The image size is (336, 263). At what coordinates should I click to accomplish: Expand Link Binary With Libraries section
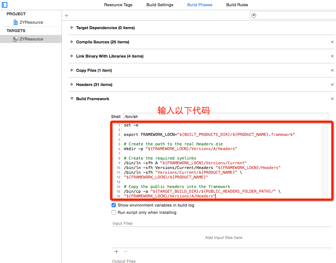click(72, 56)
